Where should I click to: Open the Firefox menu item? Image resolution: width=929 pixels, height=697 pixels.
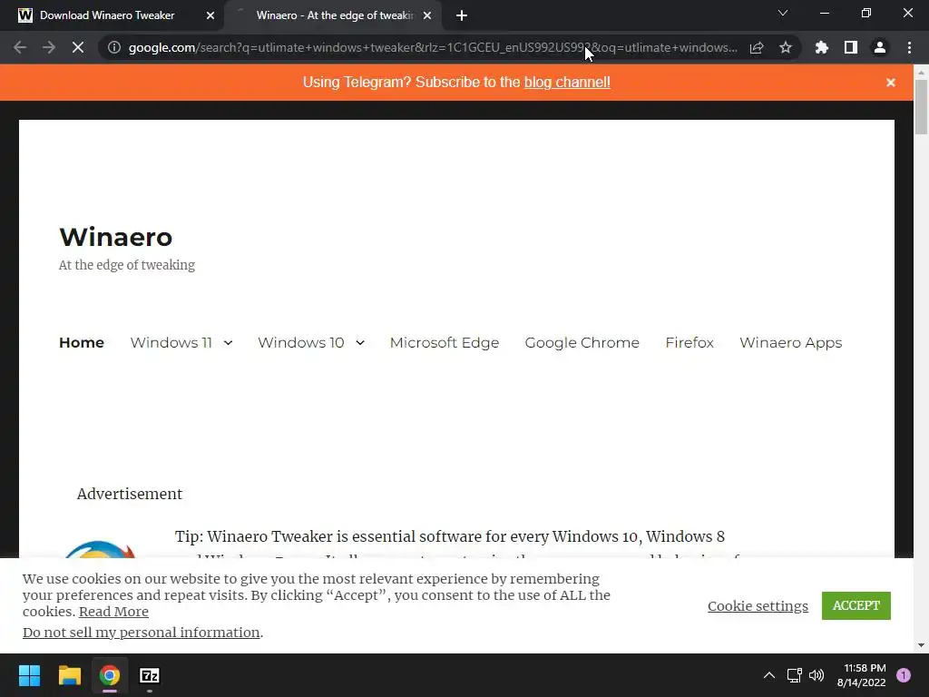pyautogui.click(x=689, y=342)
